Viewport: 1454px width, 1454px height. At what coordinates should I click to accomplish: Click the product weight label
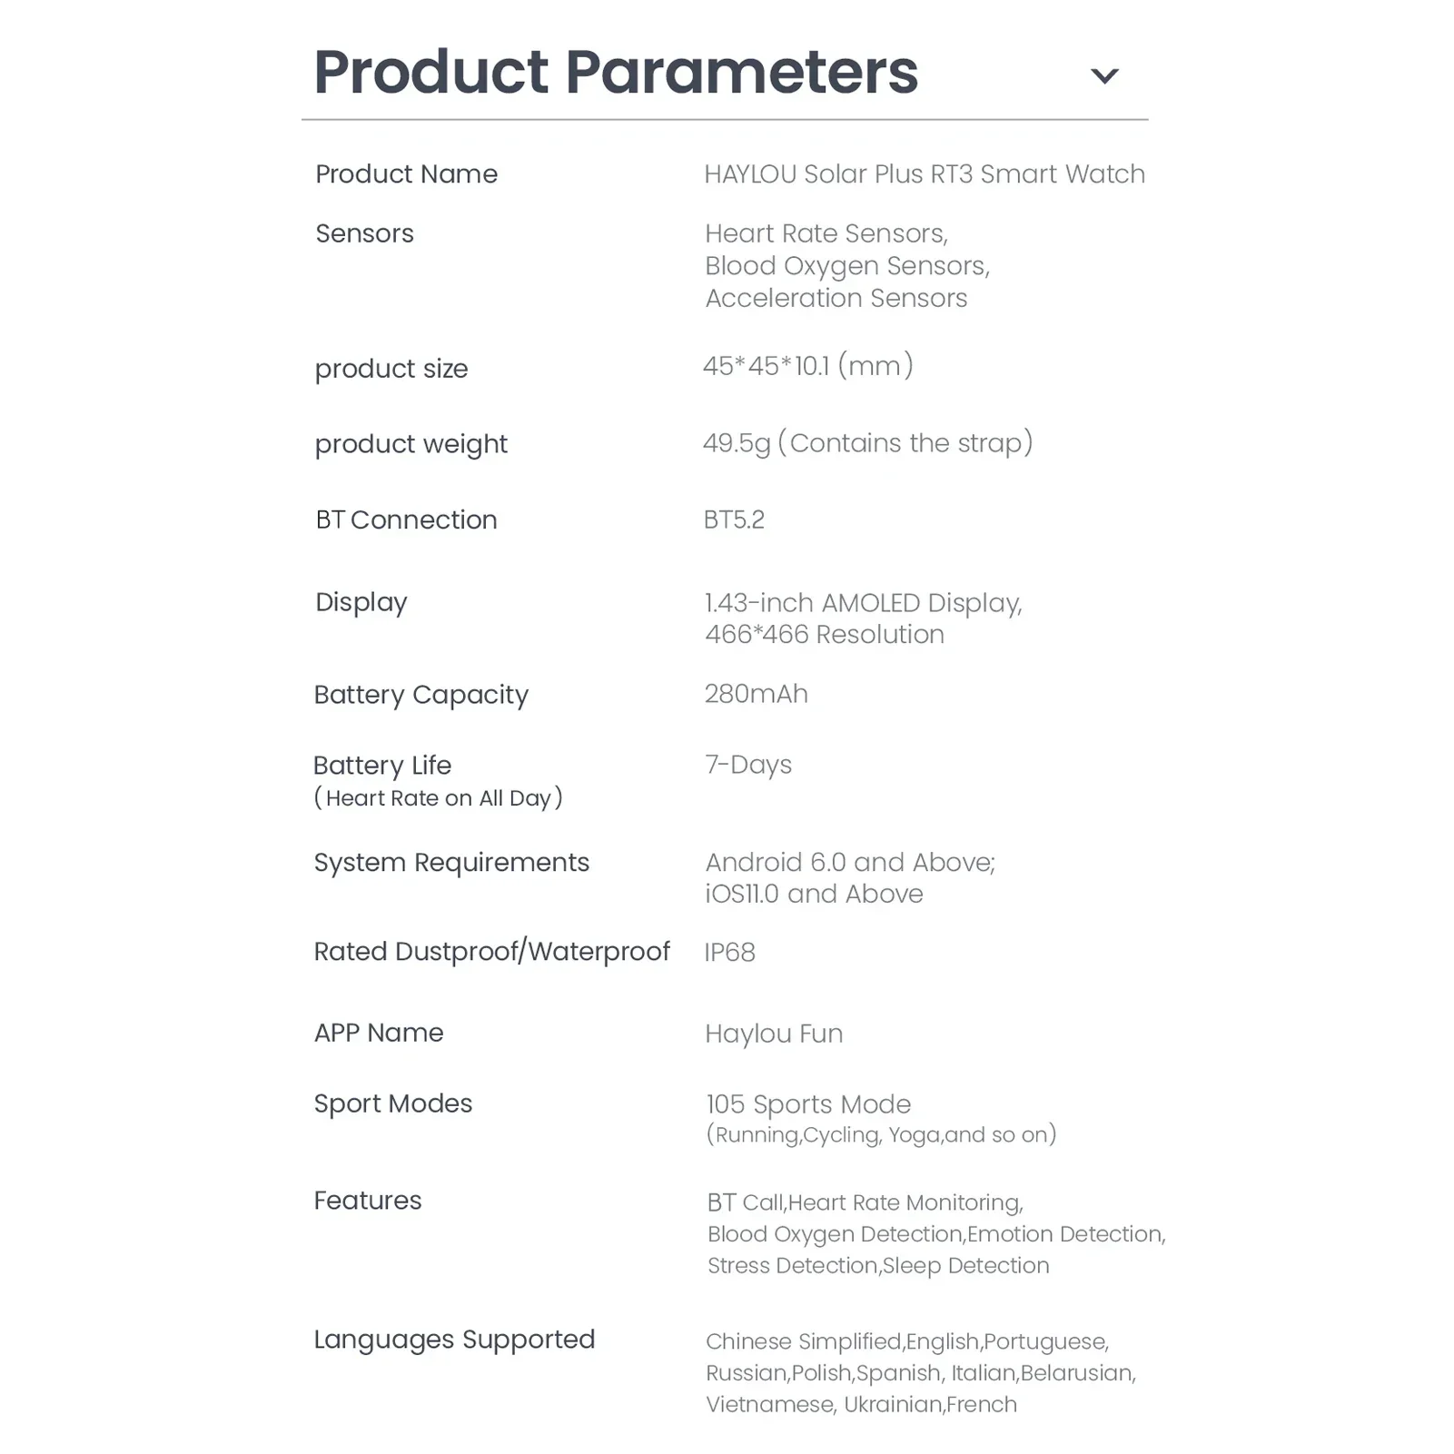pyautogui.click(x=410, y=444)
